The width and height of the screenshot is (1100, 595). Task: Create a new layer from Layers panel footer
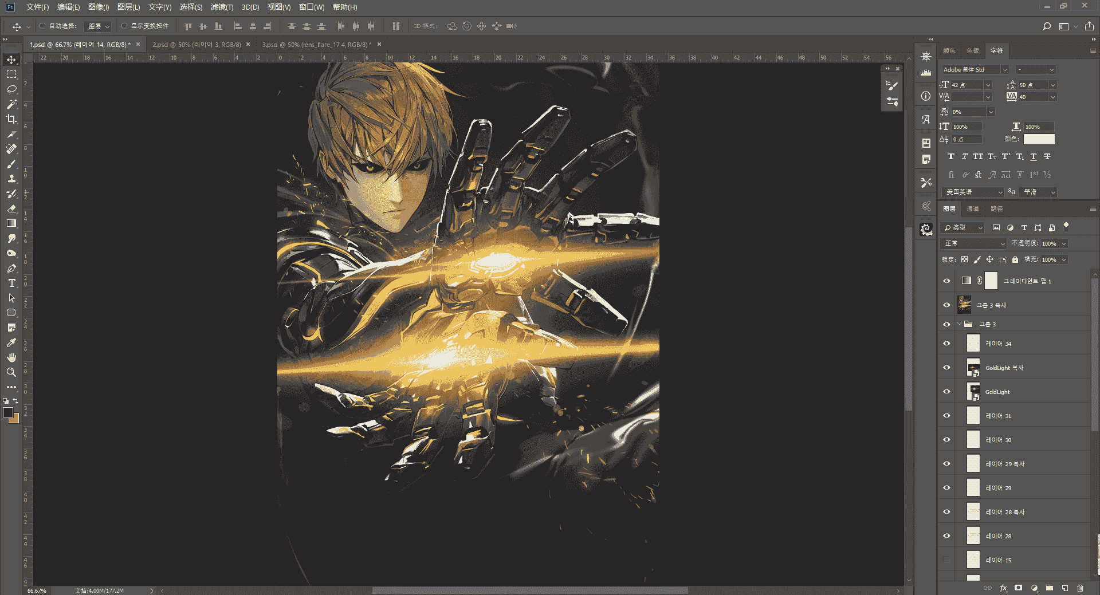pos(1064,588)
